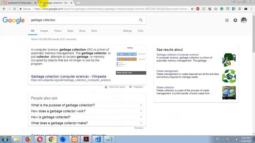255x143 pixels.
Task: Open the More search filters dropdown
Action: coord(94,31)
